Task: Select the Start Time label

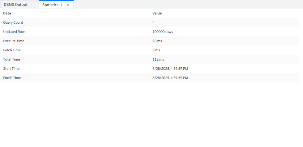Action: (11, 69)
